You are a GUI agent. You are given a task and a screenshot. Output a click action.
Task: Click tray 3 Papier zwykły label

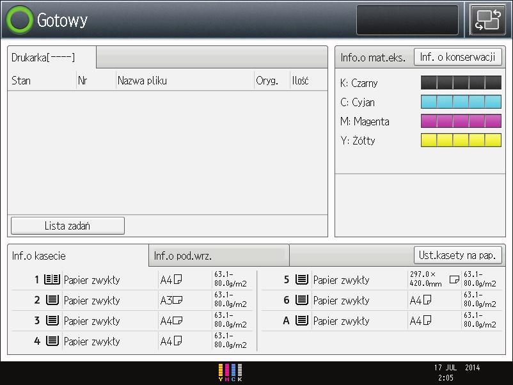point(92,321)
